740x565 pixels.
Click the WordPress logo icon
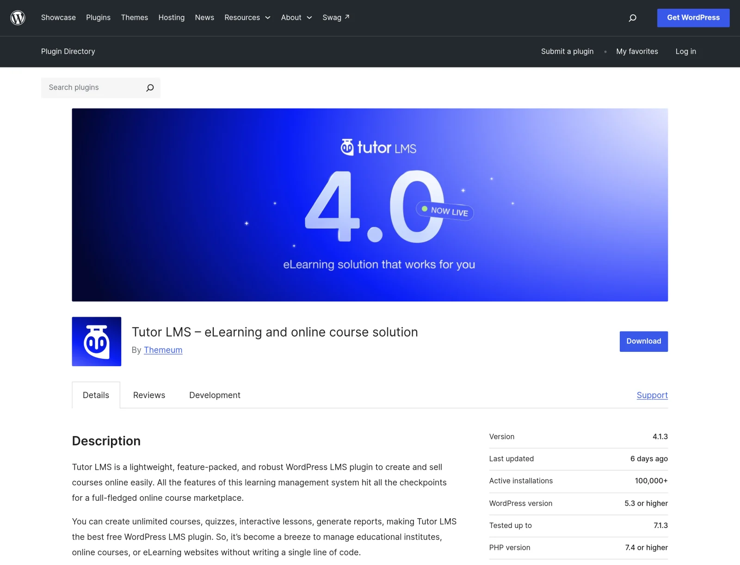coord(18,18)
